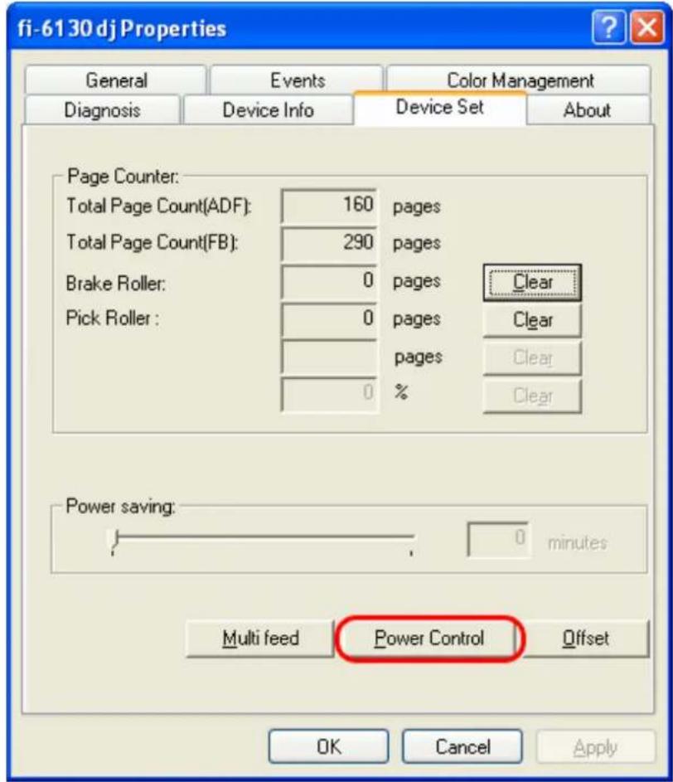
Task: Click the Offset button
Action: (x=585, y=639)
